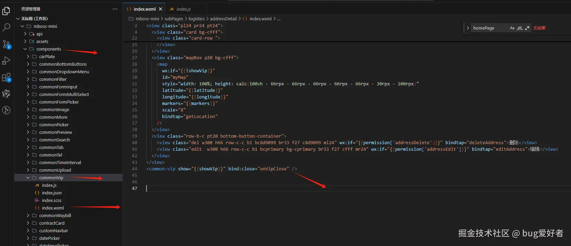Viewport: 571px width, 246px height.
Task: Open Run and Debug view
Action: tap(6, 61)
